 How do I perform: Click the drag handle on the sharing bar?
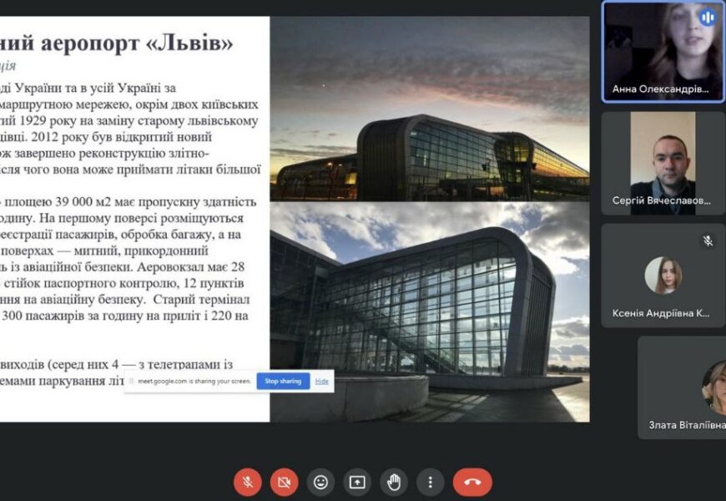pos(131,382)
